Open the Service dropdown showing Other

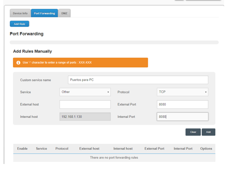[85, 92]
